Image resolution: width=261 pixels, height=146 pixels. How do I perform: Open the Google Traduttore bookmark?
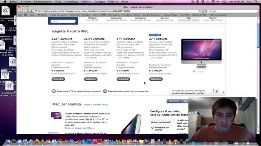pos(152,15)
